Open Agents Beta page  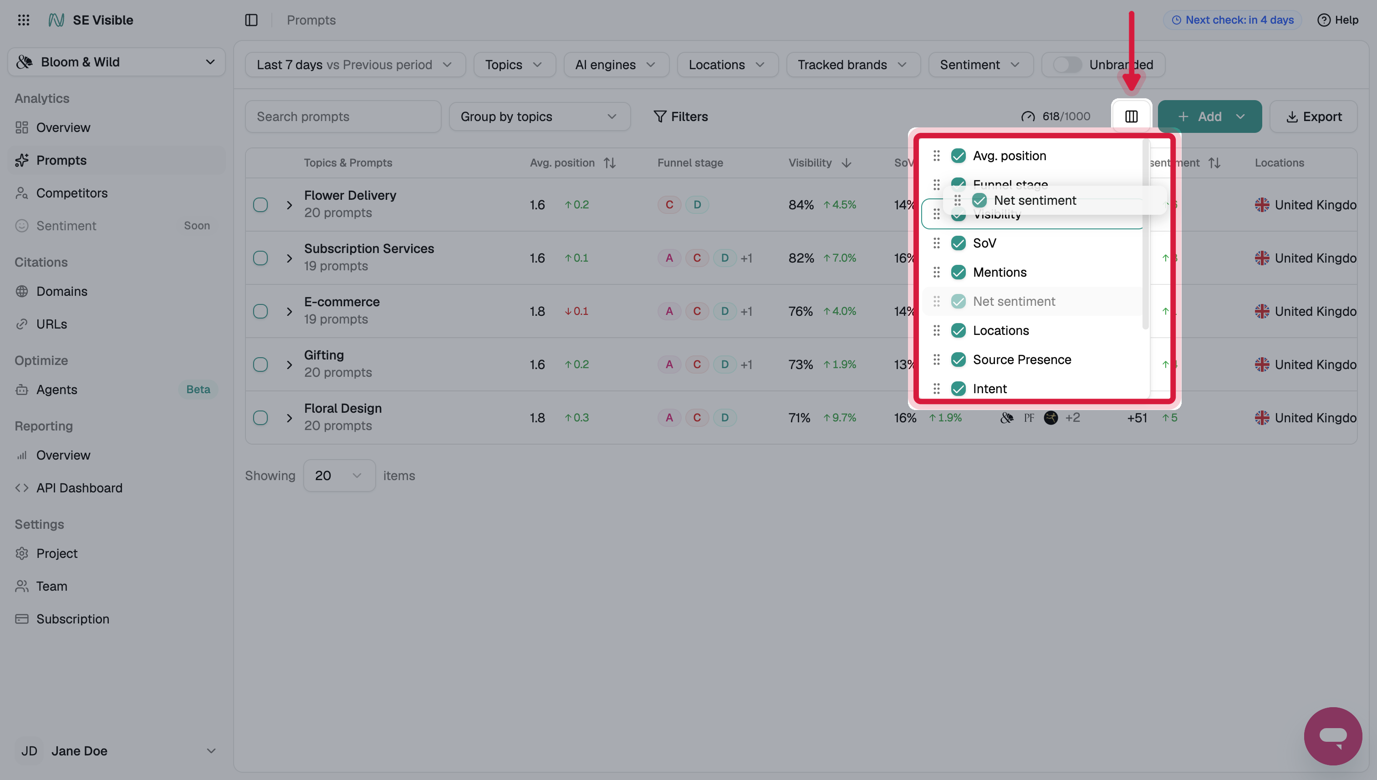116,390
